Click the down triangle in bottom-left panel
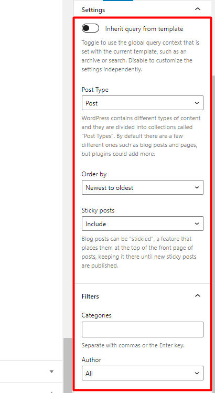This screenshot has width=215, height=393. click(x=51, y=371)
